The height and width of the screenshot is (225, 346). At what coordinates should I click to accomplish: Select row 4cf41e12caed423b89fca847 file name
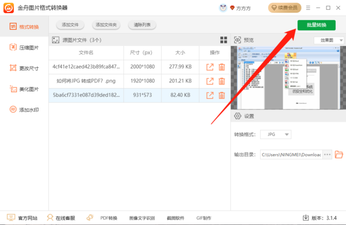(86, 67)
